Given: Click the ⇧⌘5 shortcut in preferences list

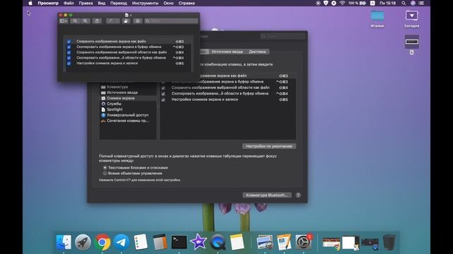Looking at the screenshot, I should (283, 99).
